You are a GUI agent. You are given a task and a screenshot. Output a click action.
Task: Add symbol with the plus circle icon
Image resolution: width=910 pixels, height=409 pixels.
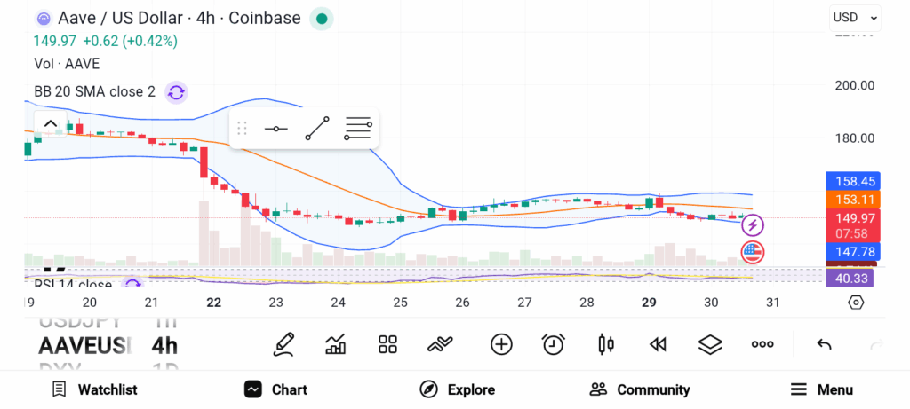point(501,344)
